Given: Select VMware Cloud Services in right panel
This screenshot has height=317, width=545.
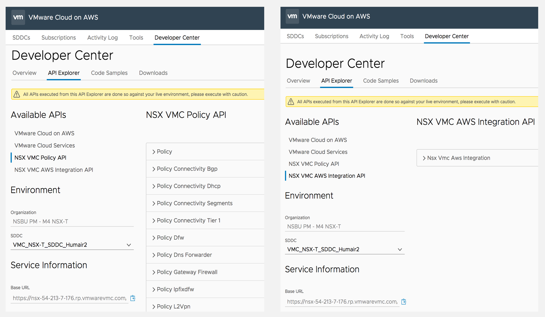Looking at the screenshot, I should click(318, 152).
